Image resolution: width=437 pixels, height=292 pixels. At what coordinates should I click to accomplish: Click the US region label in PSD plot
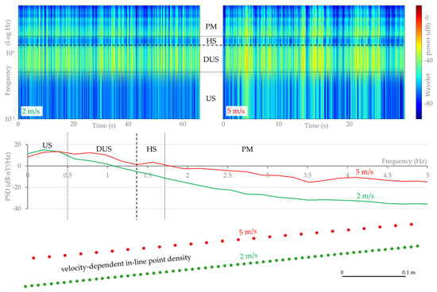(x=47, y=145)
